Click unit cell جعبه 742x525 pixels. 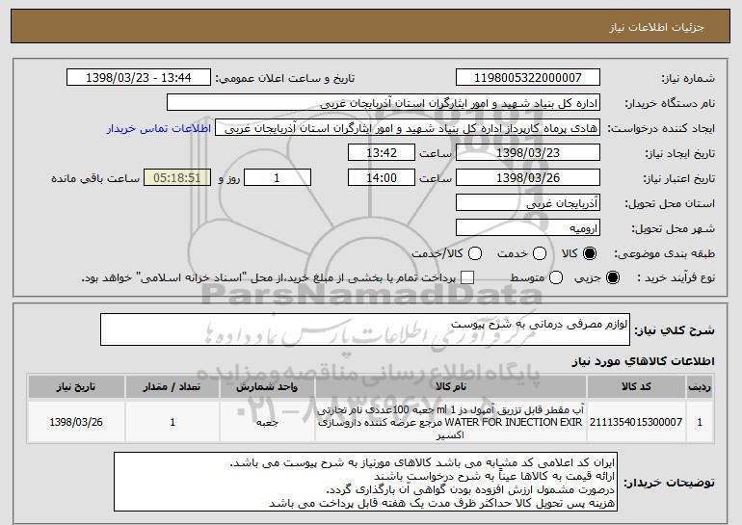(x=267, y=422)
